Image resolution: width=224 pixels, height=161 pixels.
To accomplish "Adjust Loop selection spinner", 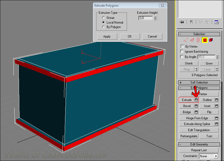I will [217, 70].
